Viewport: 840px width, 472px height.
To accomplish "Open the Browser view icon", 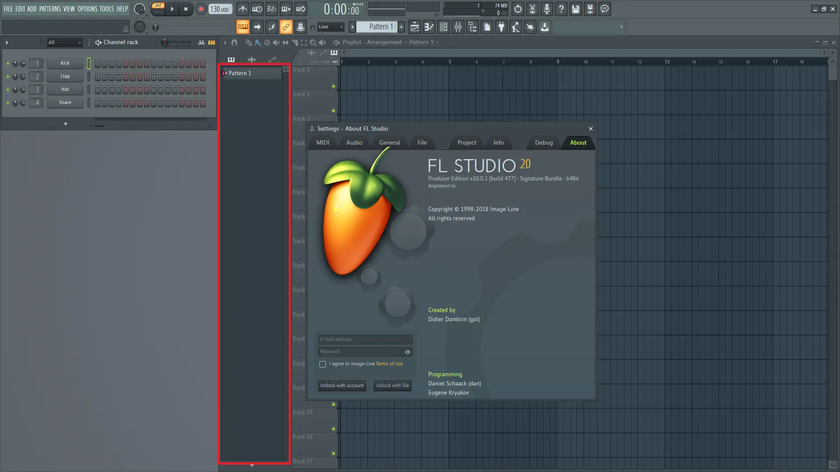I will (x=472, y=27).
